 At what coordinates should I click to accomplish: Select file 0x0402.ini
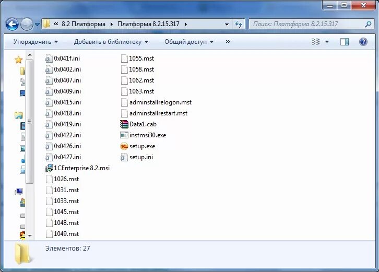63,69
